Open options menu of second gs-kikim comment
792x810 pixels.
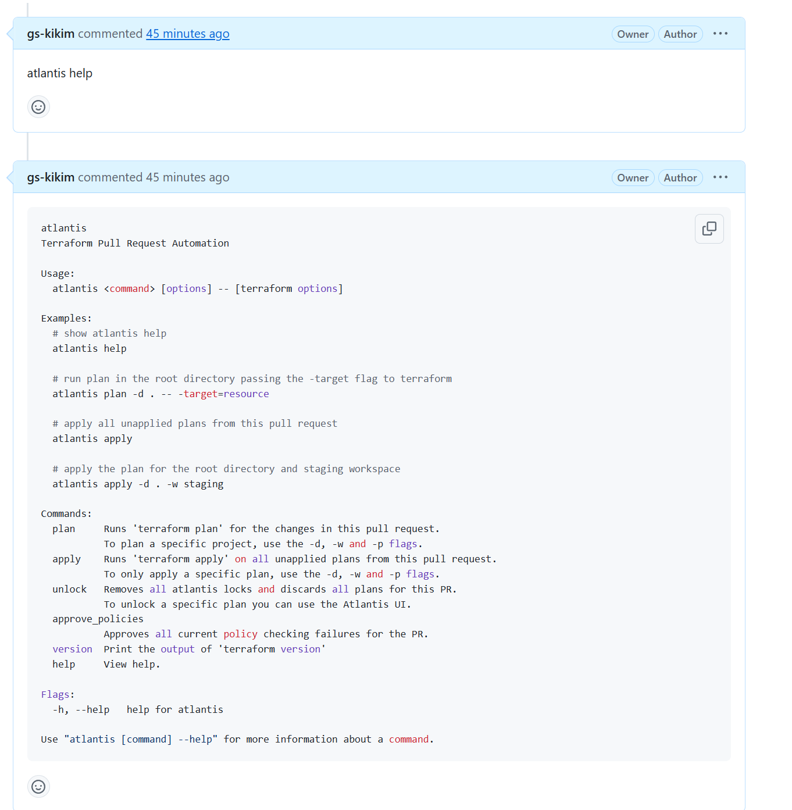point(720,177)
